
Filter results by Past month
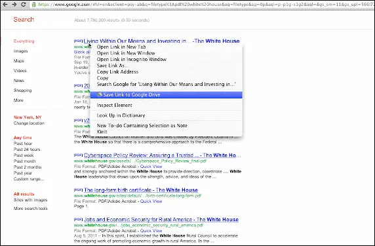point(25,161)
